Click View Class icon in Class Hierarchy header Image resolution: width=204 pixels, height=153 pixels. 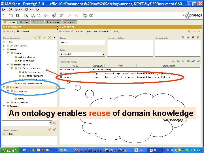tap(35, 37)
